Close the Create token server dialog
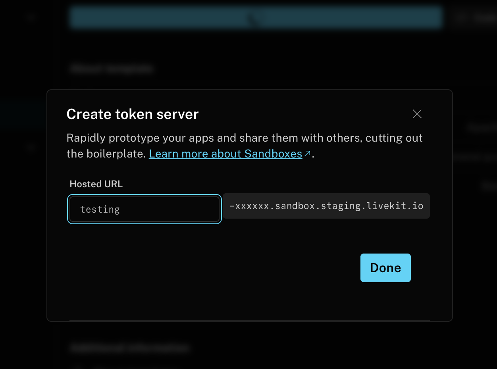This screenshot has height=369, width=497. tap(417, 114)
